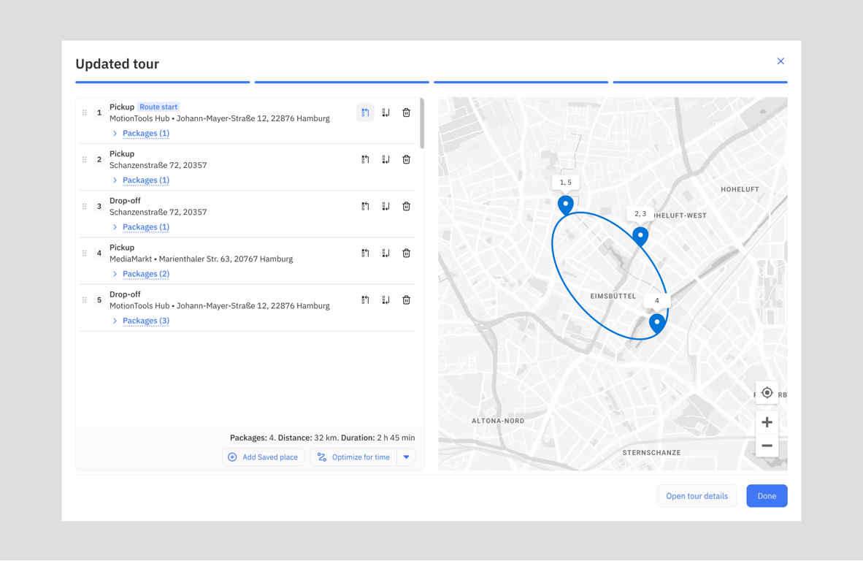The height and width of the screenshot is (561, 863).
Task: Click the Updated tour heading
Action: click(118, 64)
